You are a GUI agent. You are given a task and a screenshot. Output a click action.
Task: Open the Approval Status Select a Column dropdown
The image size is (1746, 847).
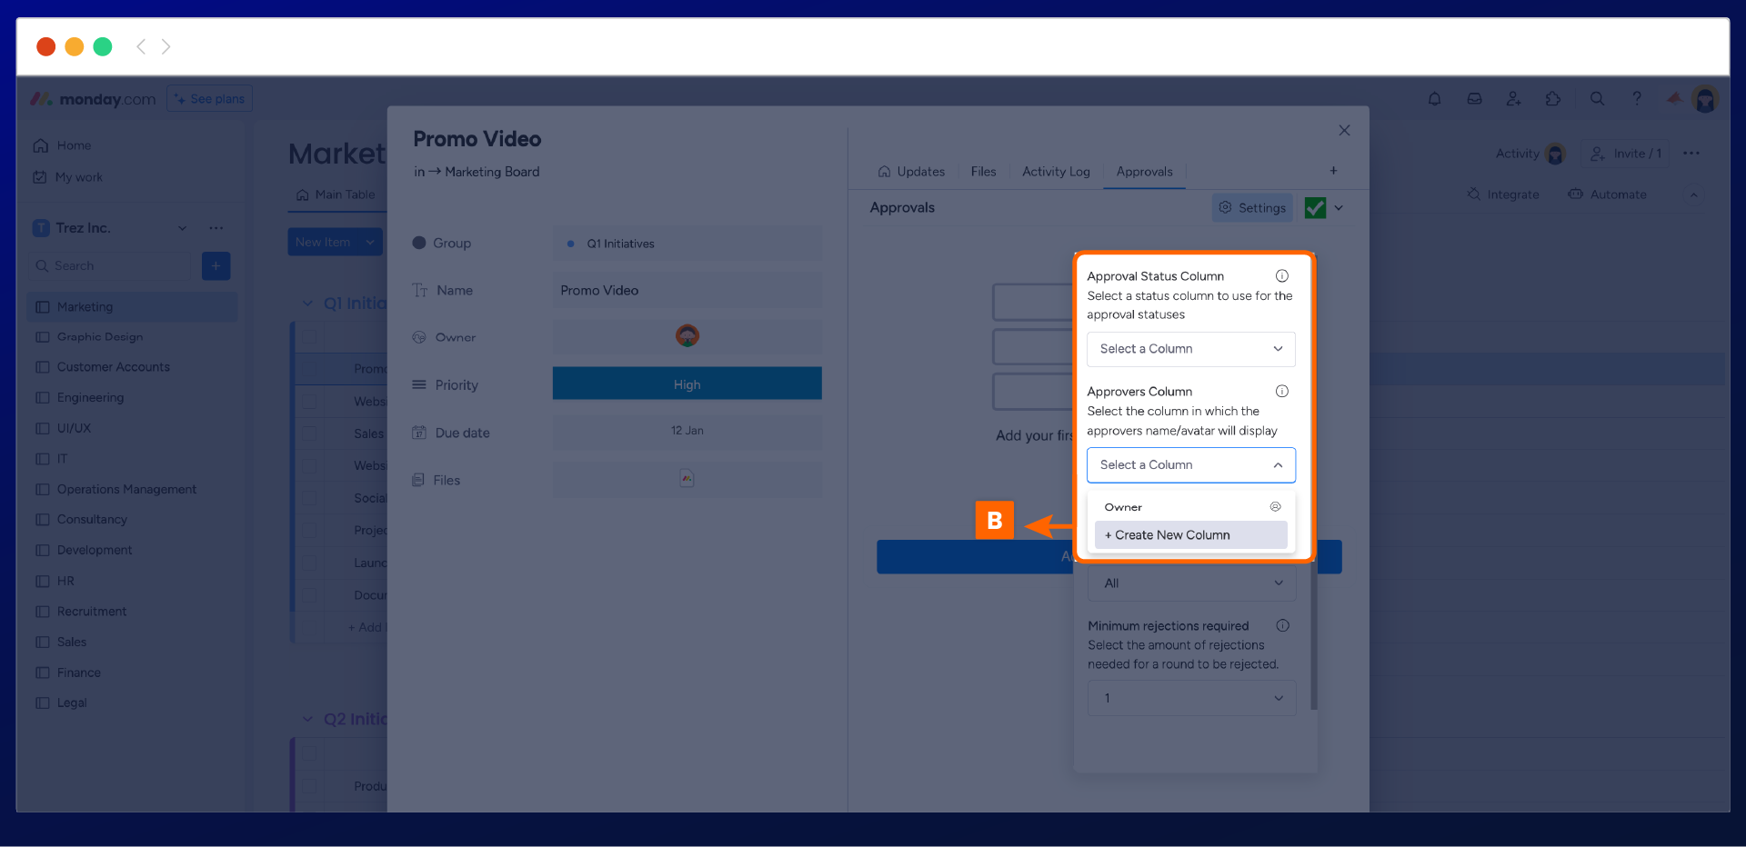(1190, 349)
